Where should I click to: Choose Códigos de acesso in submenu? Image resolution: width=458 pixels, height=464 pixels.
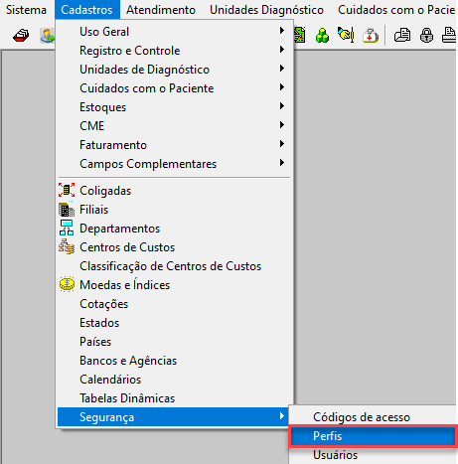[x=374, y=417]
